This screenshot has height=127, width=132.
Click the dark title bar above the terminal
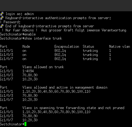click(x=66, y=6)
